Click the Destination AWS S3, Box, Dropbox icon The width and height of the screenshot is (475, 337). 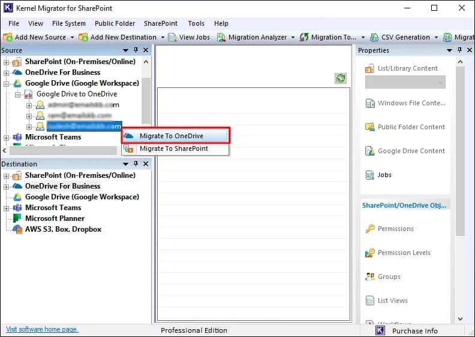pyautogui.click(x=17, y=229)
